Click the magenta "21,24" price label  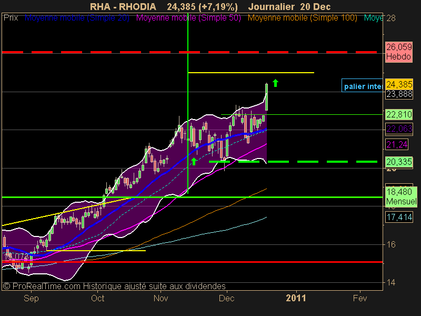(x=397, y=145)
